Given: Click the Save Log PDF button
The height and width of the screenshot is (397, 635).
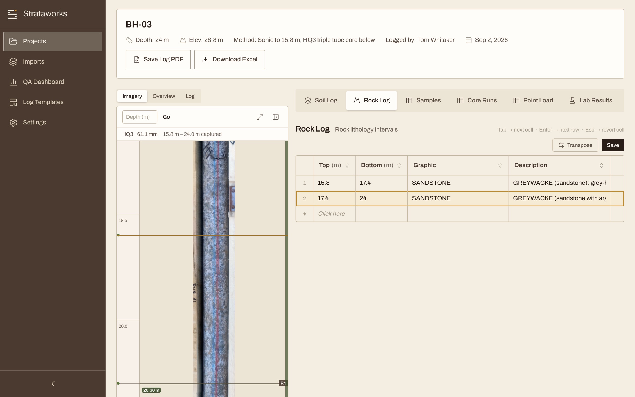Looking at the screenshot, I should 158,60.
